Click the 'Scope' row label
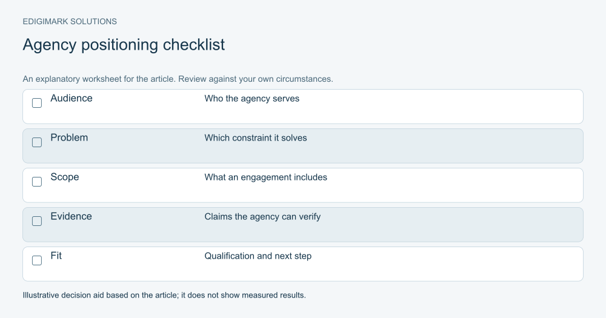Screen dimensions: 606x318 tap(65, 177)
